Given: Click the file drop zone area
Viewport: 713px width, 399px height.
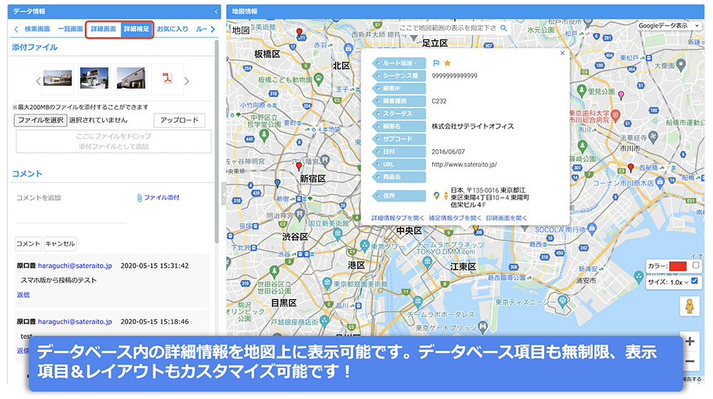Looking at the screenshot, I should [113, 141].
